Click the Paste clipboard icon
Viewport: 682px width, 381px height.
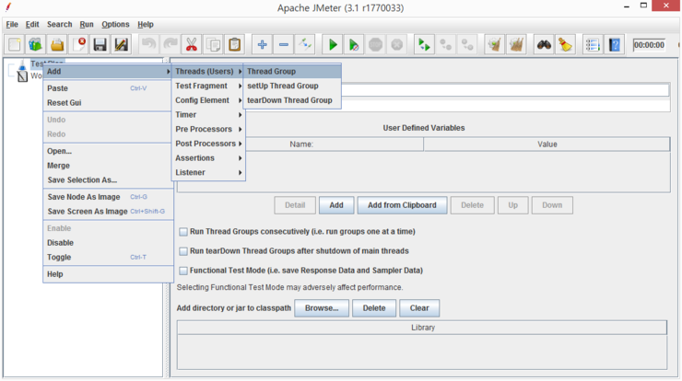pyautogui.click(x=234, y=45)
